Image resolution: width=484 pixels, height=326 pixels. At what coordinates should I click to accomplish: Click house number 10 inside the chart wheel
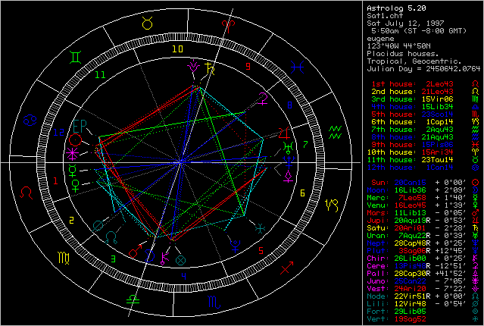coord(177,49)
